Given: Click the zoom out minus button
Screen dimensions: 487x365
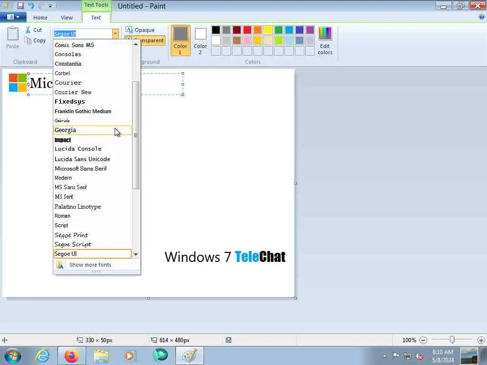Looking at the screenshot, I should 423,340.
